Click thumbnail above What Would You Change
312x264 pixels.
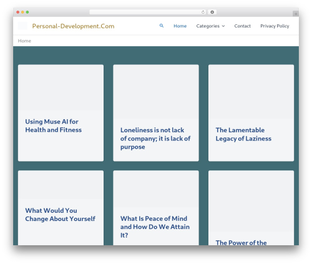coord(61,185)
